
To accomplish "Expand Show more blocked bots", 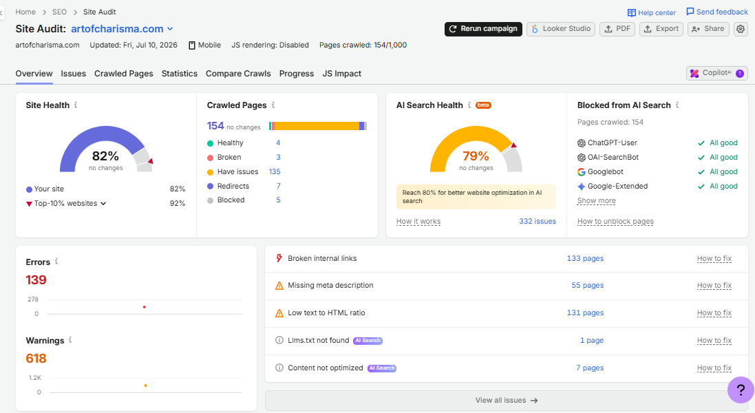I will click(x=597, y=201).
